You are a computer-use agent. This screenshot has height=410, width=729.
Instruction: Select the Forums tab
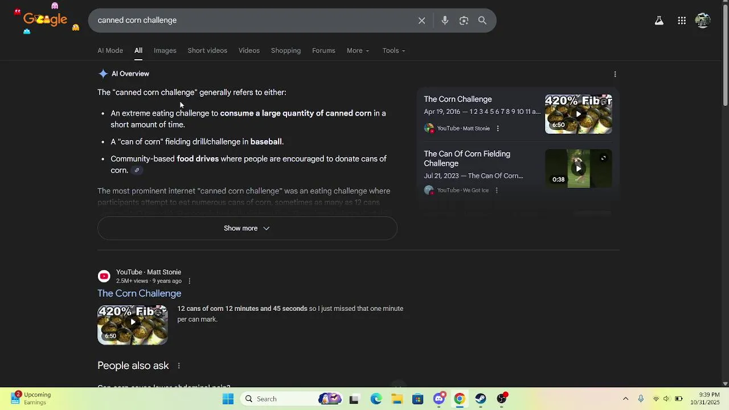tap(323, 51)
